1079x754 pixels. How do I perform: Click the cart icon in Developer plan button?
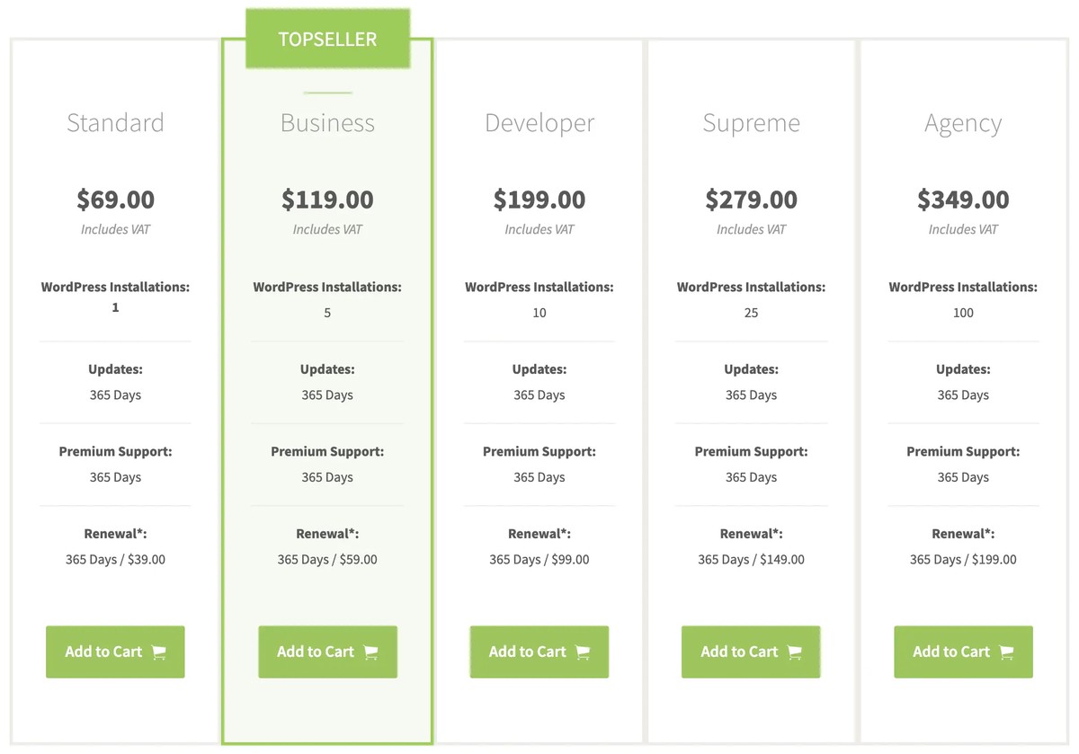[x=583, y=652]
